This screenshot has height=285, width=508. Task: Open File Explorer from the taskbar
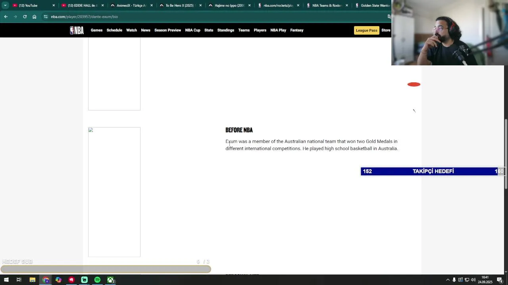[x=33, y=280]
